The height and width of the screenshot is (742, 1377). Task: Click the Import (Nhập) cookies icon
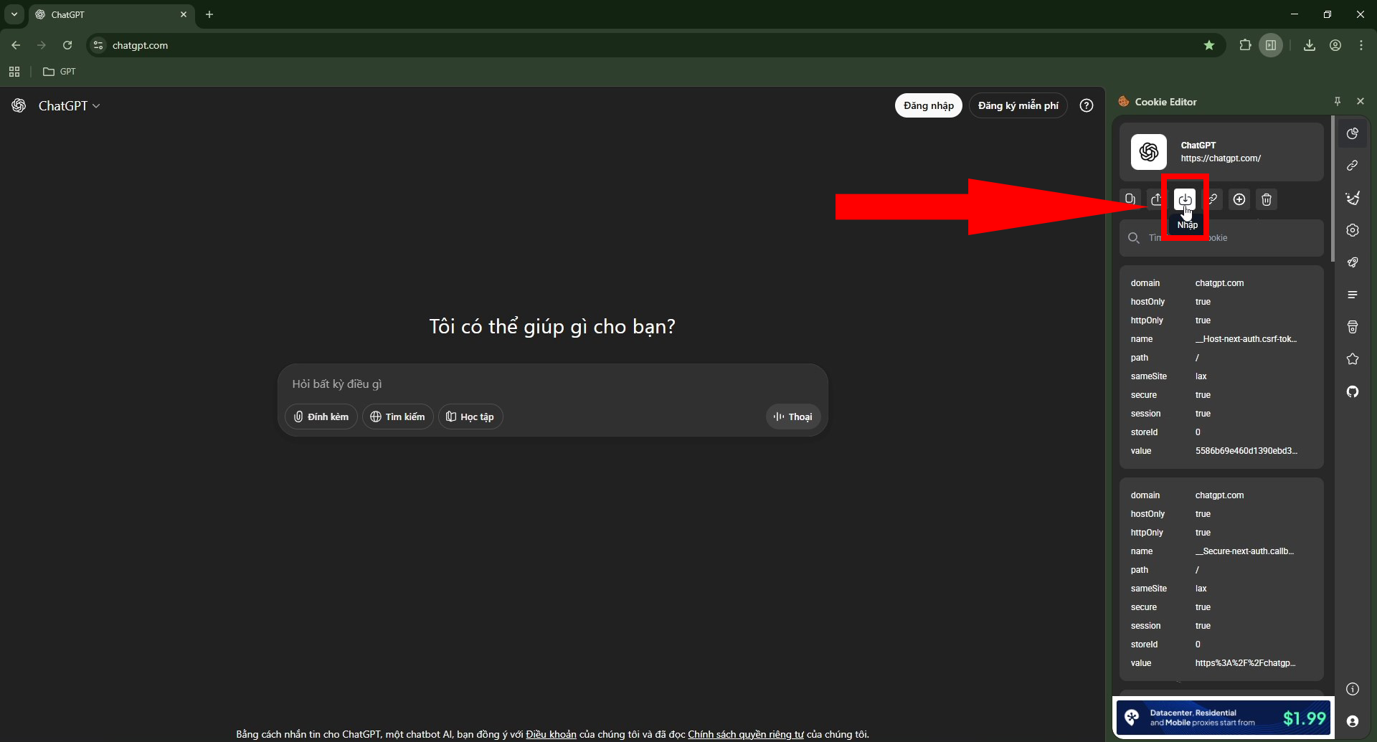[1185, 199]
